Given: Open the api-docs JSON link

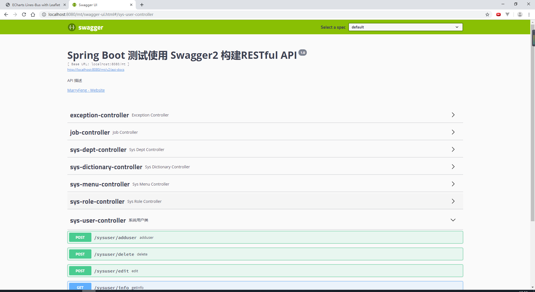Looking at the screenshot, I should 96,70.
